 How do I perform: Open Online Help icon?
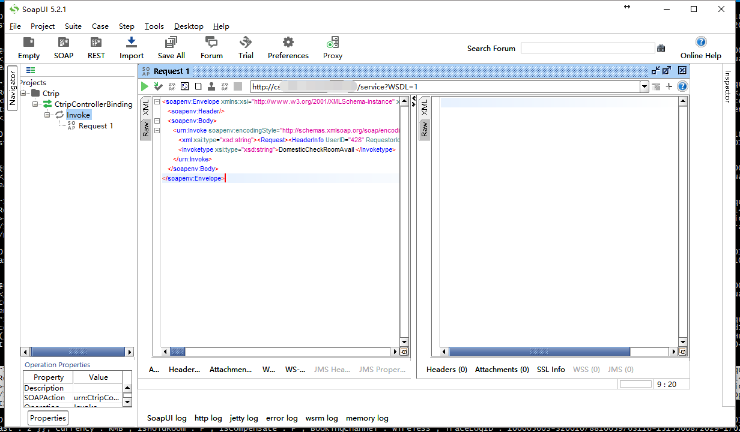pyautogui.click(x=700, y=42)
